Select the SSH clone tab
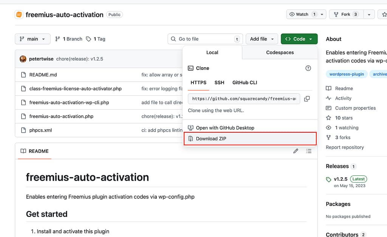Image resolution: width=387 pixels, height=237 pixels. tap(220, 82)
